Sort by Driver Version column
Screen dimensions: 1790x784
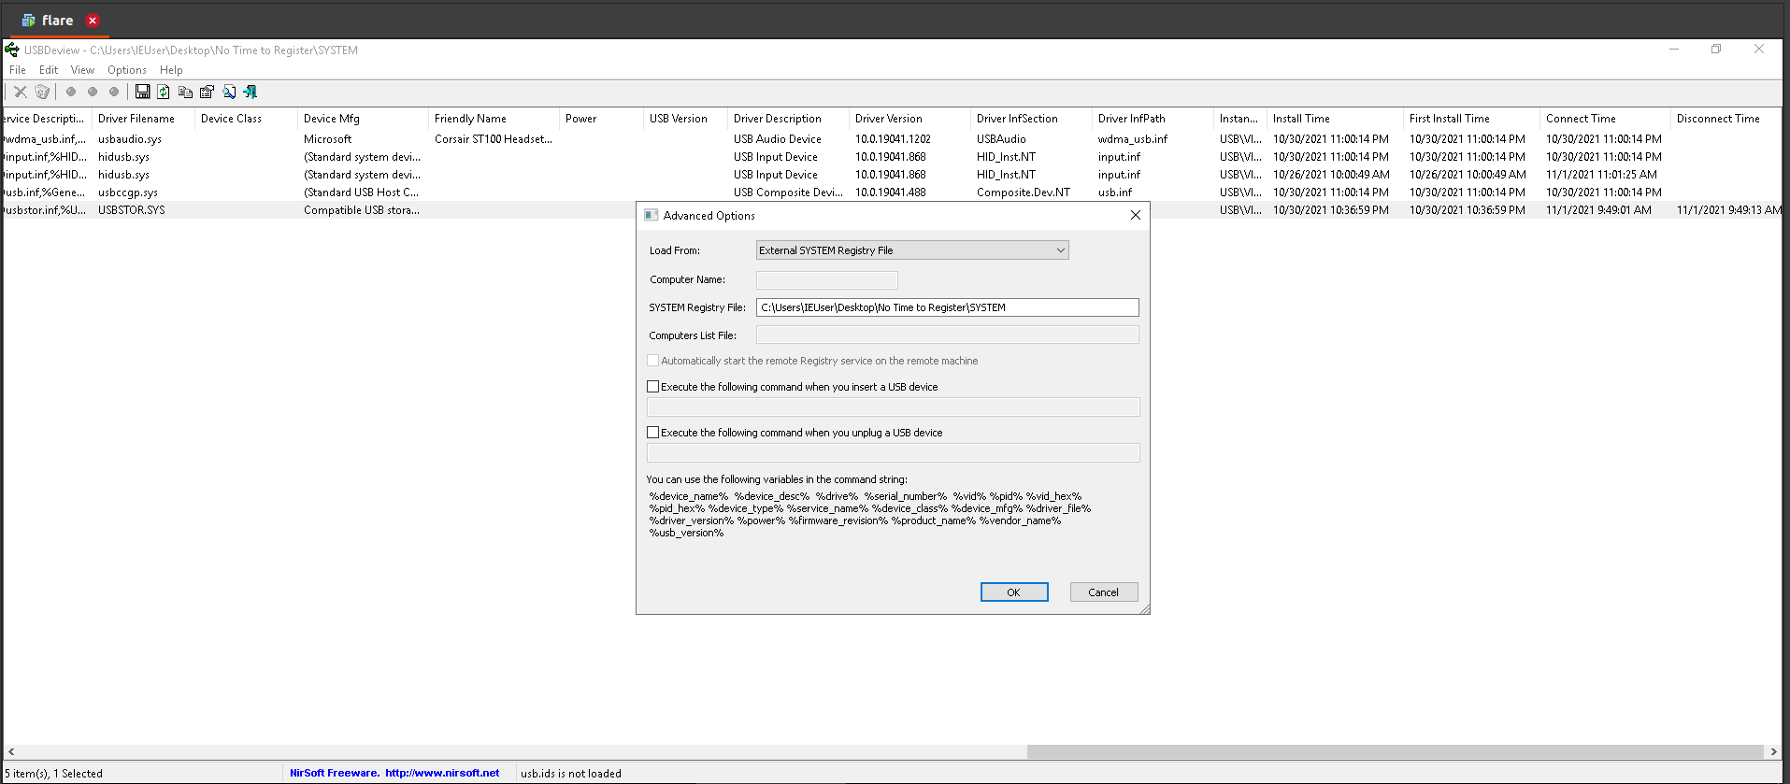click(x=910, y=119)
